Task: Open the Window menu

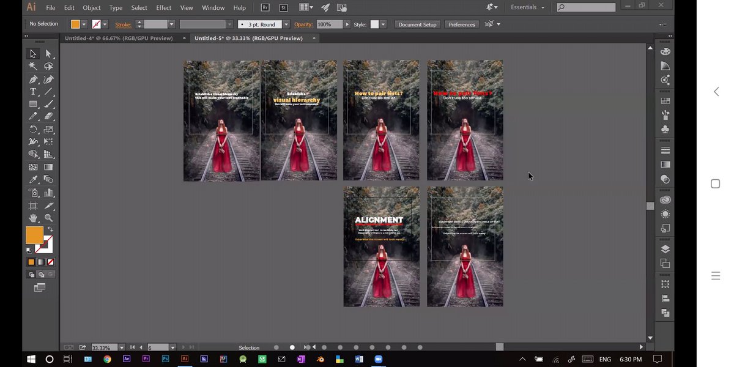Action: pyautogui.click(x=213, y=7)
